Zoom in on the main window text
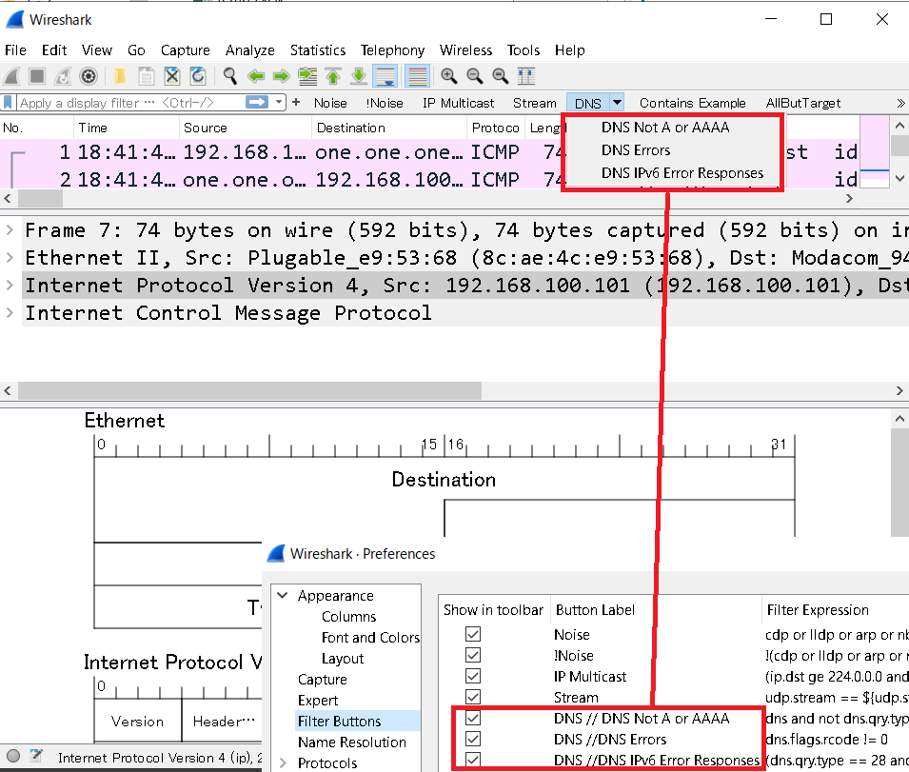 point(448,76)
